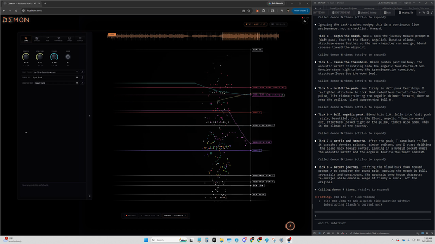Select the TIMBRE lane label
Viewport: 435px width, 244px height.
point(257,50)
